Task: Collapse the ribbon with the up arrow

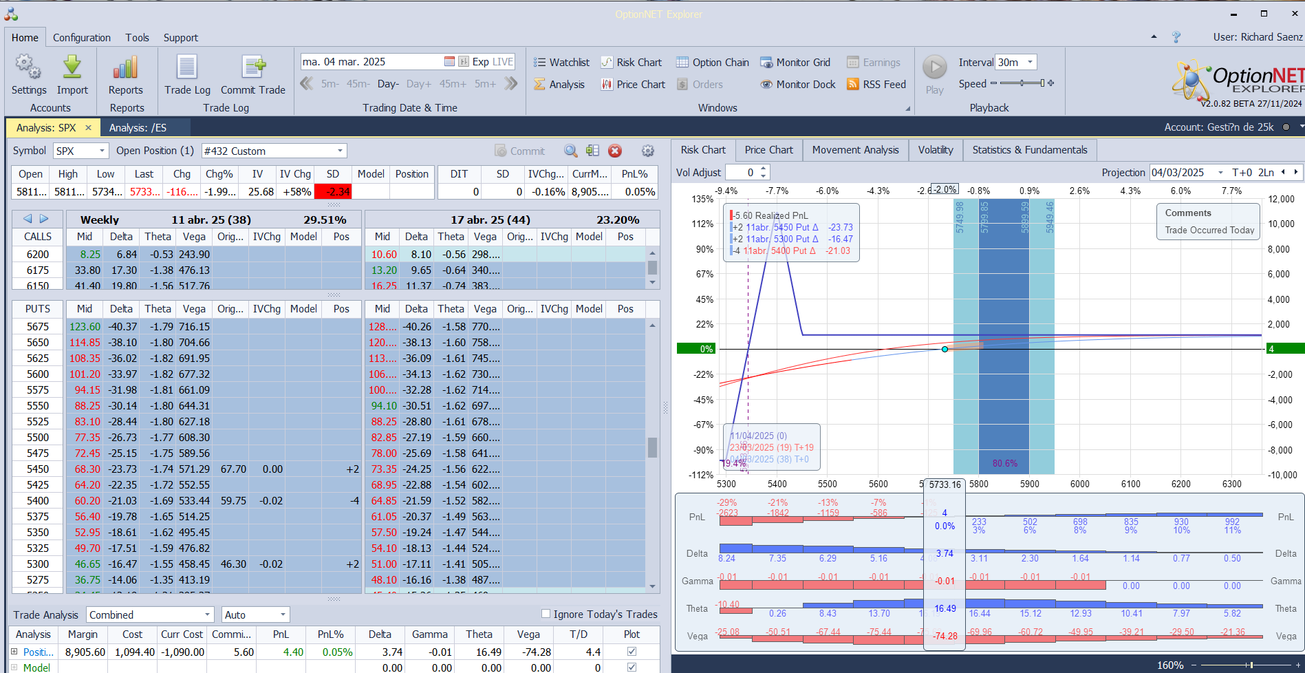Action: click(x=1154, y=37)
